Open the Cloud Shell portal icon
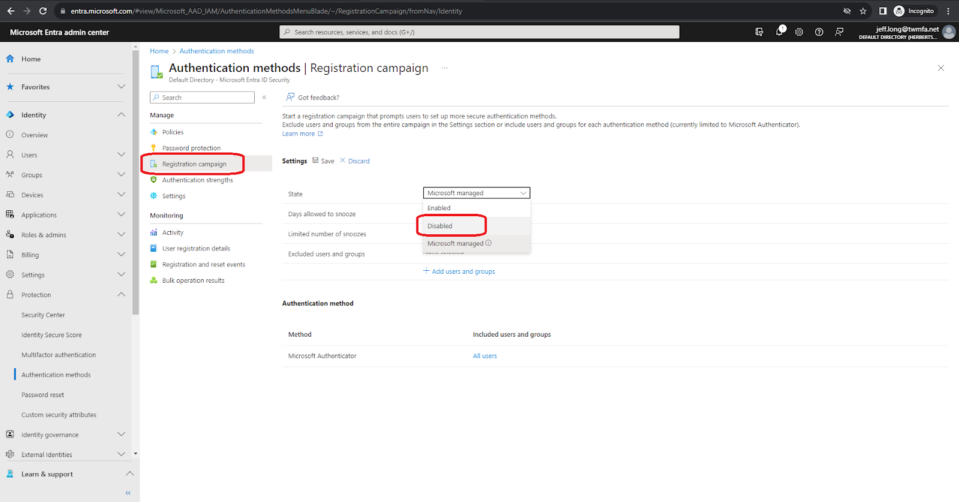The height and width of the screenshot is (502, 959). tap(759, 32)
